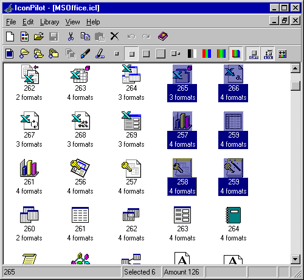Toggle the large square icon size button
Screen dimensions: 304x280
(146, 54)
